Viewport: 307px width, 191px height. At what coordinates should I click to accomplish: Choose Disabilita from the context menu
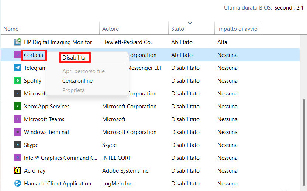[x=74, y=58]
